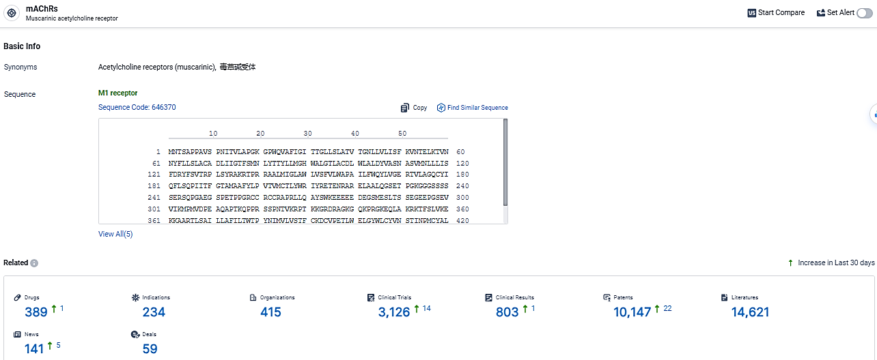Click the sequence box vertical scrollbar
The width and height of the screenshot is (877, 360).
click(505, 164)
